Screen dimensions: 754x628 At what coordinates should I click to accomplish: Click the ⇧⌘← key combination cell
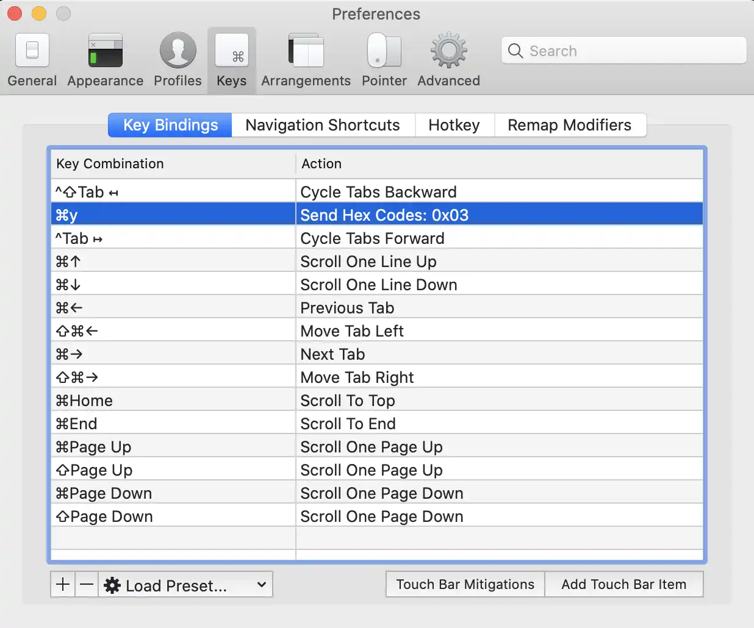point(173,330)
